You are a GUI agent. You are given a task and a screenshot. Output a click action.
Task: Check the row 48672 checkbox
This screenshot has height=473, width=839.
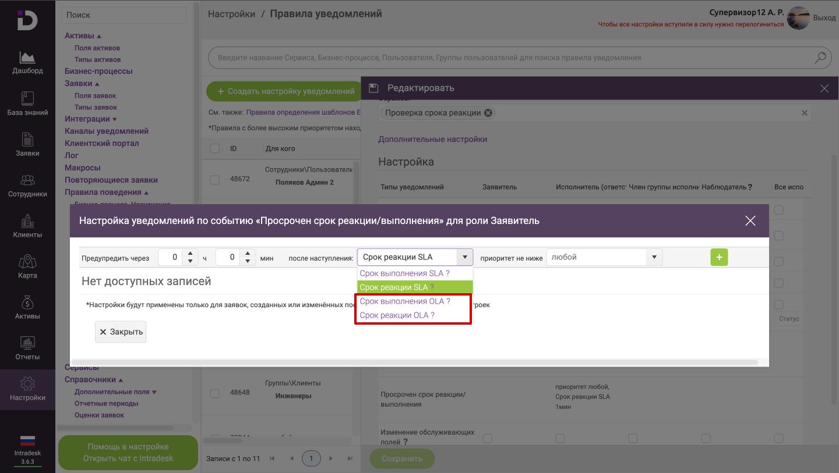[x=214, y=179]
